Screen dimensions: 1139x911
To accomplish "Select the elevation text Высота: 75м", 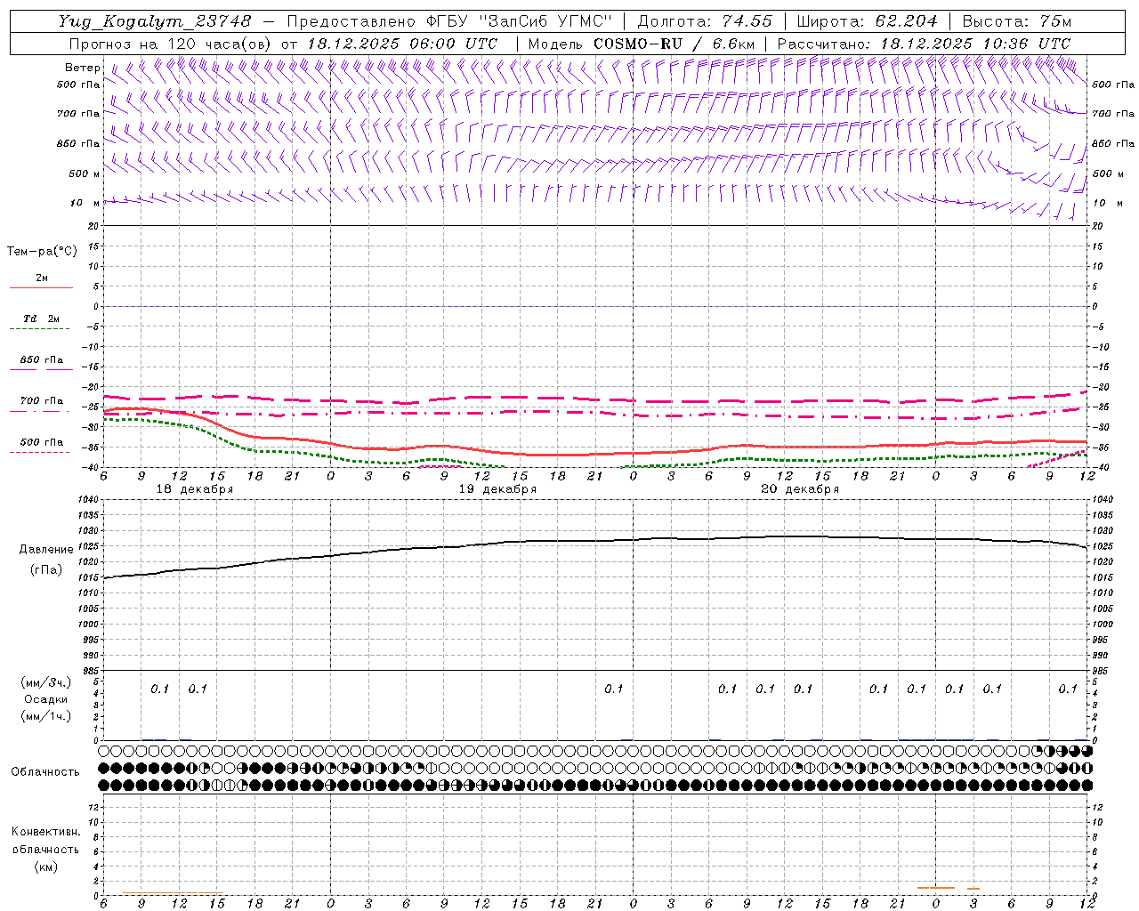I will coord(1017,21).
